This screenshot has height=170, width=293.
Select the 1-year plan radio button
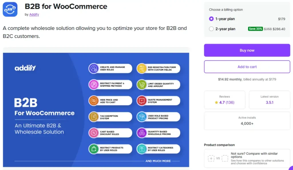pos(211,19)
